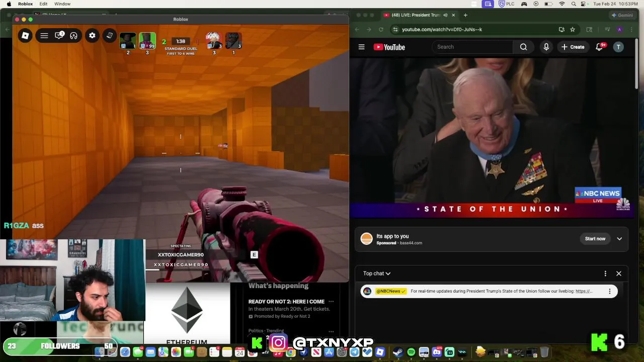Viewport: 644px width, 362px height.
Task: Close the LIVE President Trump Chrome tab
Action: (453, 15)
